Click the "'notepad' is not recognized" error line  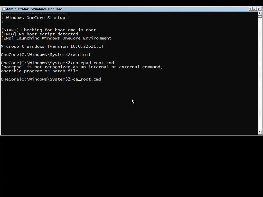click(x=82, y=67)
